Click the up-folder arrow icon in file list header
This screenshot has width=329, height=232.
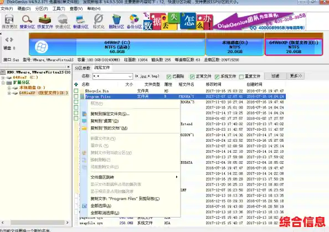pos(76,85)
